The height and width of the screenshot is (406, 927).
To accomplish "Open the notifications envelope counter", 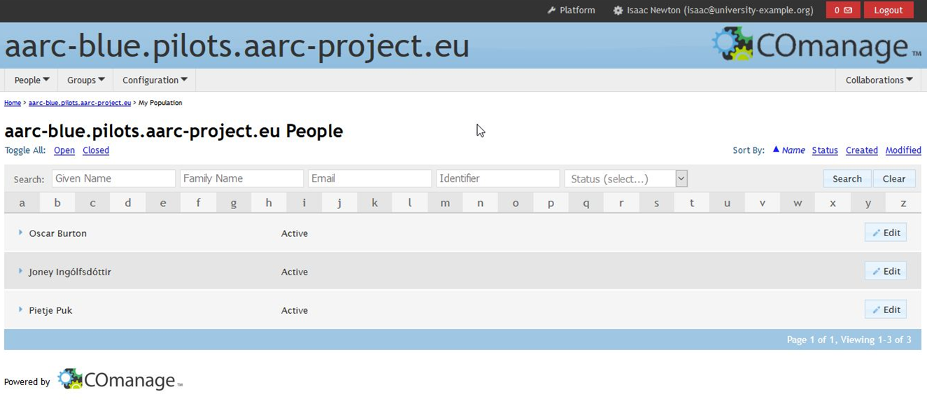I will [x=842, y=10].
